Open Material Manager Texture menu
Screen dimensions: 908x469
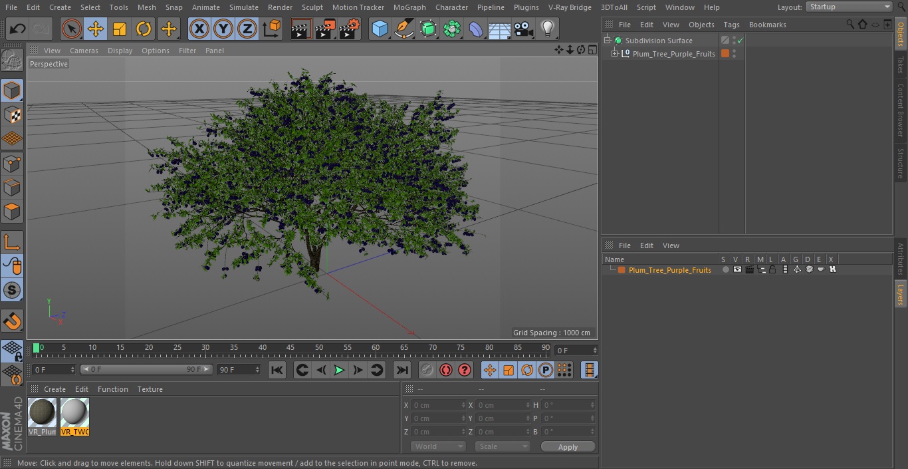(x=150, y=389)
